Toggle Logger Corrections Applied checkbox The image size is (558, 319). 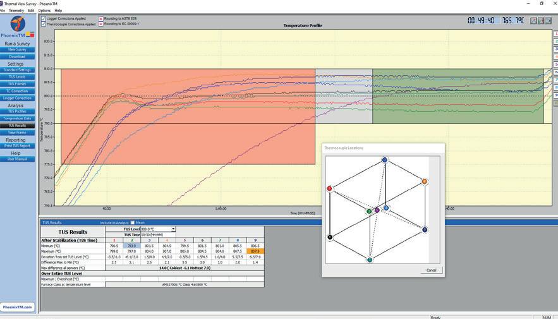[x=44, y=18]
